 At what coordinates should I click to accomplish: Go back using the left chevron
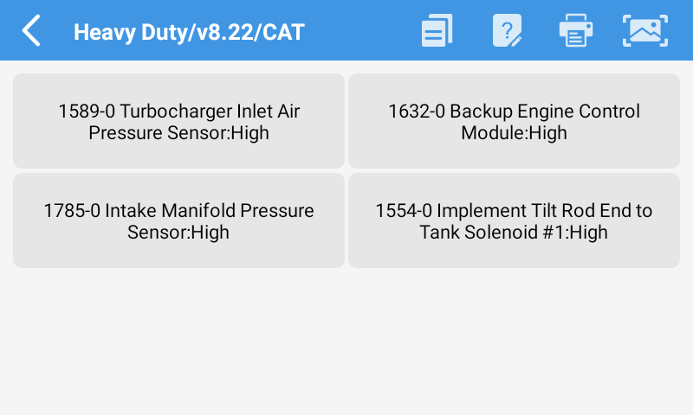pyautogui.click(x=31, y=31)
